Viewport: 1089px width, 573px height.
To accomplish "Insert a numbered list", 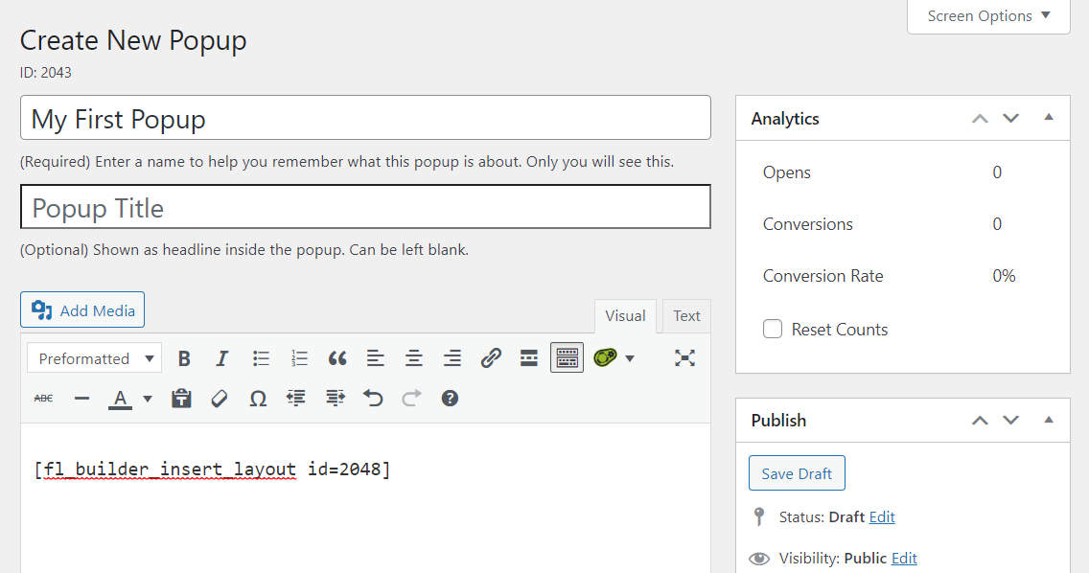I will click(x=299, y=358).
